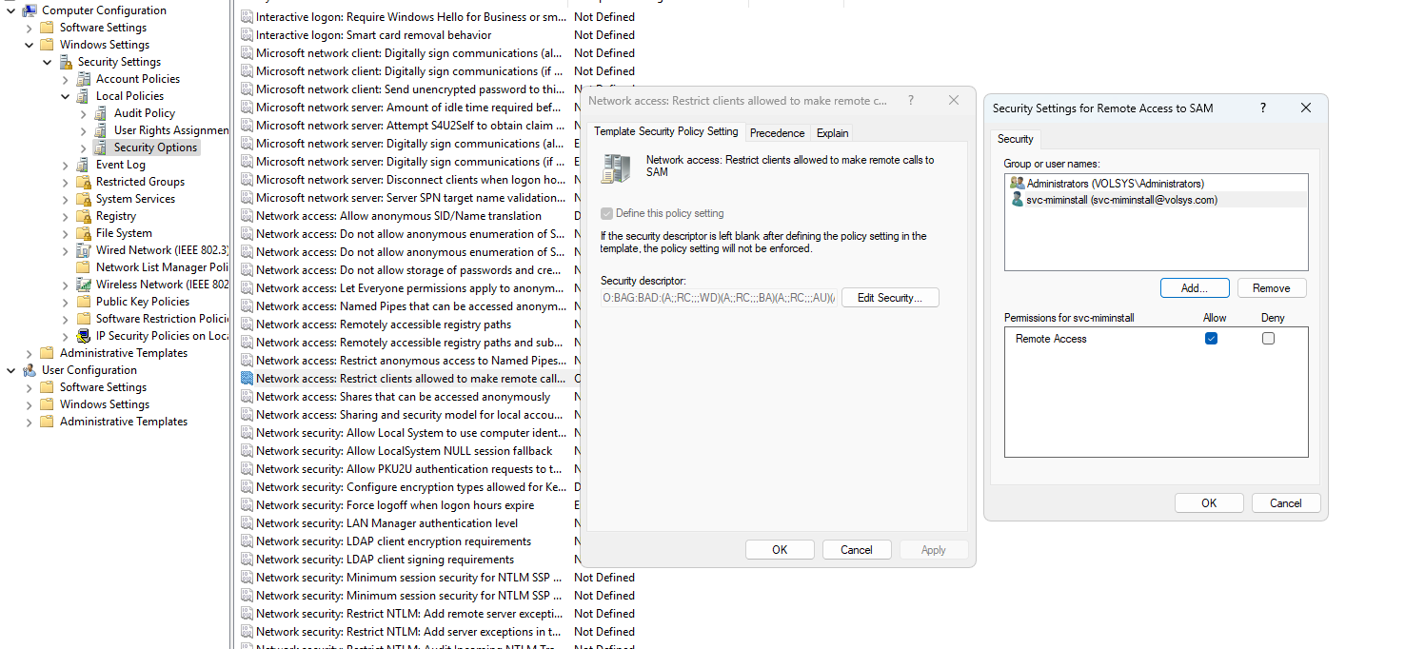Select Network access: Remotely accessible registry paths
This screenshot has width=1425, height=649.
click(384, 324)
